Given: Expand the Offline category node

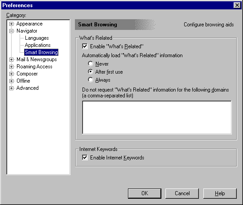Looking at the screenshot, I should (11, 81).
